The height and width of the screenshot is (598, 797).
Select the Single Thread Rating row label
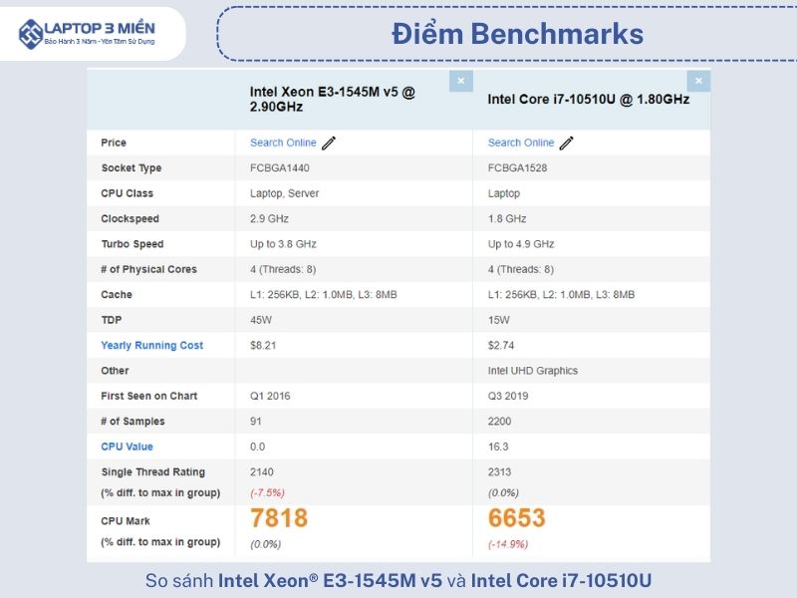click(152, 471)
